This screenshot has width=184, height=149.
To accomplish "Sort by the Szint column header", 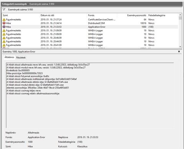I will tap(5, 15).
